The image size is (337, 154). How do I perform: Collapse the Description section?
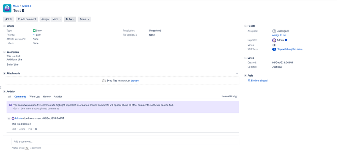pos(4,52)
